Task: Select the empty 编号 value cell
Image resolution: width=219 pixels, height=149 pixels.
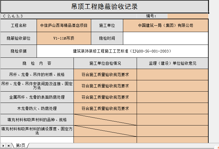Action: [x=188, y=16]
